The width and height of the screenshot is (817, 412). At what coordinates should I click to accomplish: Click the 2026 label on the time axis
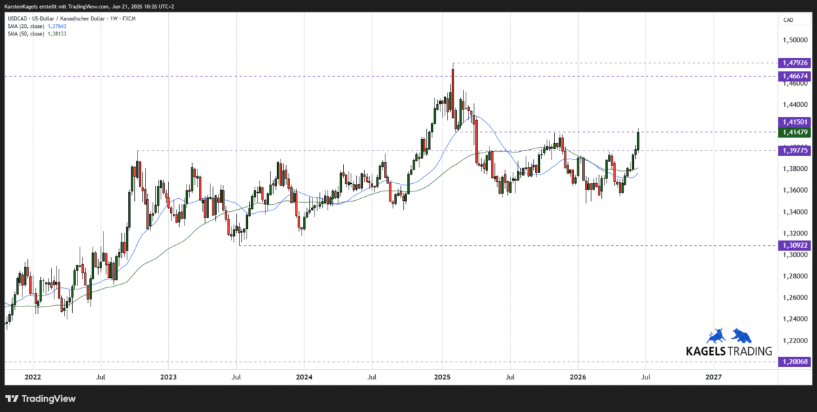click(577, 377)
